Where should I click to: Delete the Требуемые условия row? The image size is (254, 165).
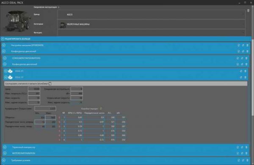click(247, 160)
